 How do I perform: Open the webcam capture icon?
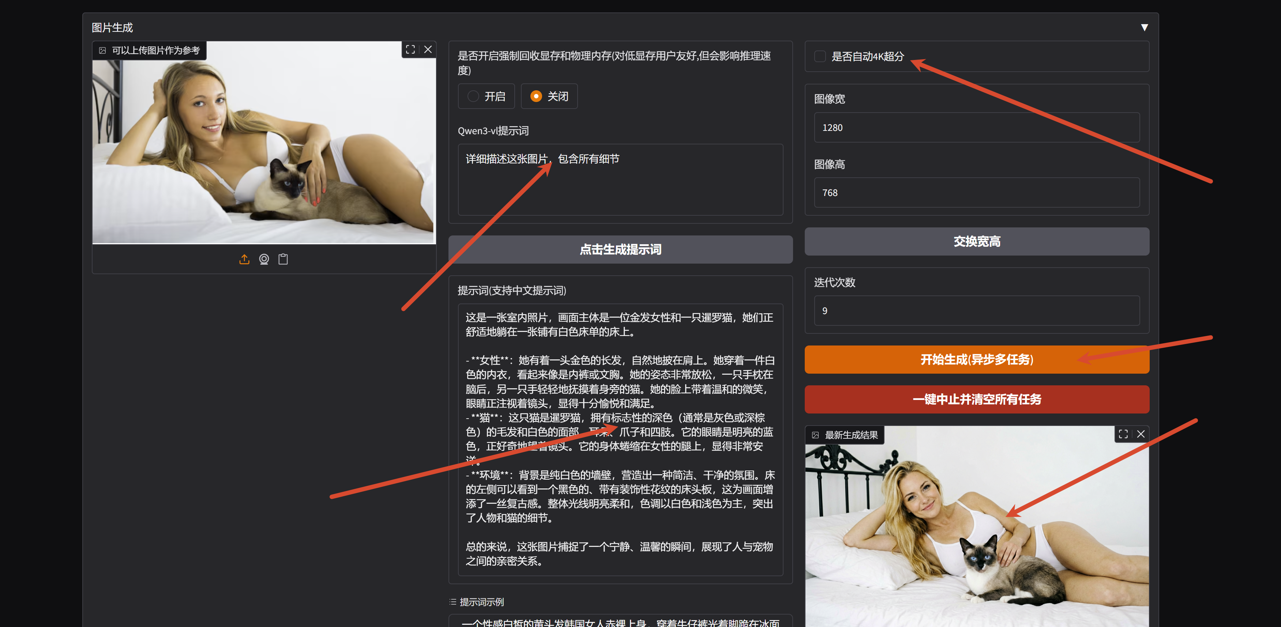(264, 259)
